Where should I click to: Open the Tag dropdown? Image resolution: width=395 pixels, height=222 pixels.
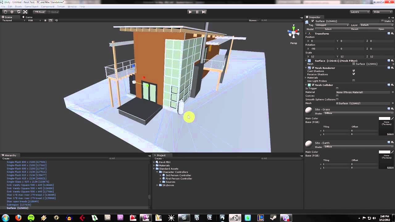click(x=332, y=25)
